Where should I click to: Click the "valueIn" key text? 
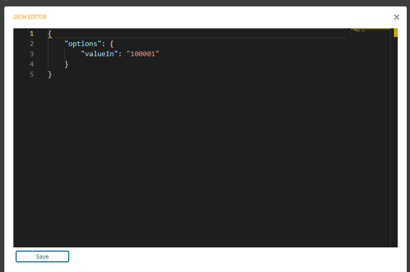coord(99,54)
